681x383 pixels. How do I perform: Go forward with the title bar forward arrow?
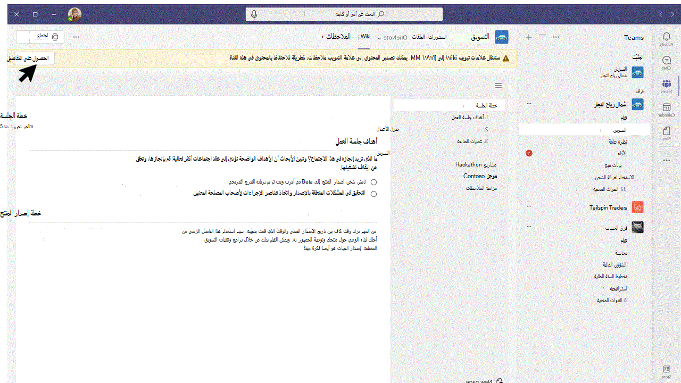pyautogui.click(x=661, y=14)
